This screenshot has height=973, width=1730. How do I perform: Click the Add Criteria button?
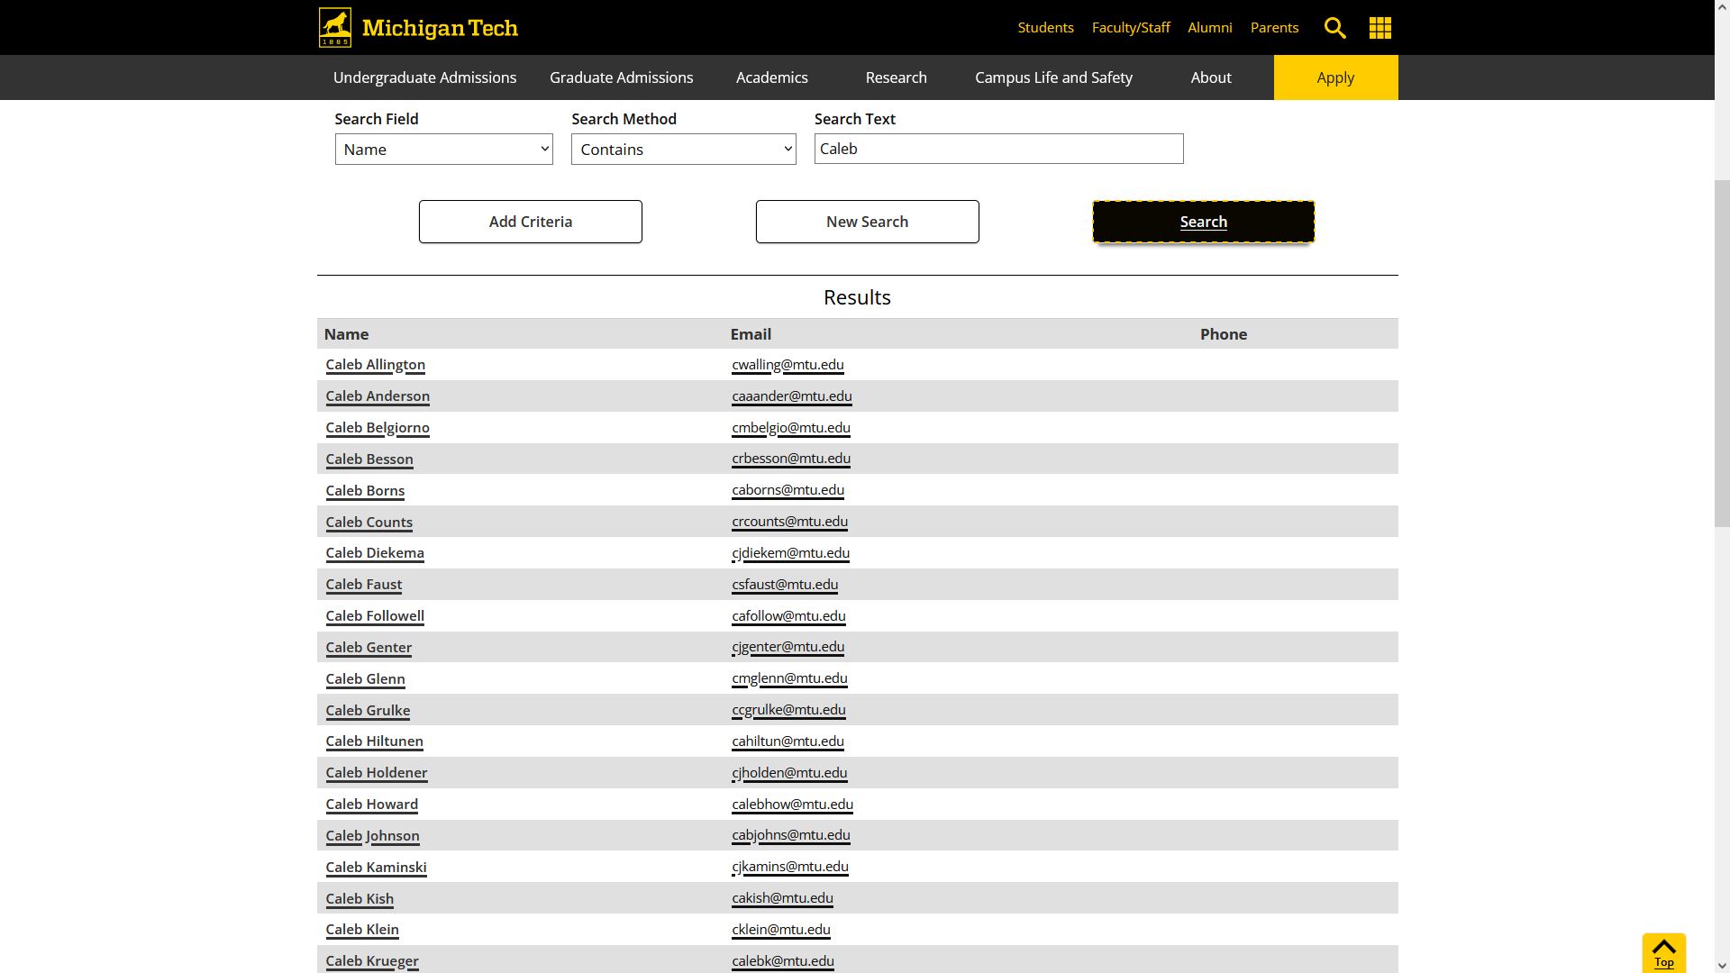(x=530, y=222)
